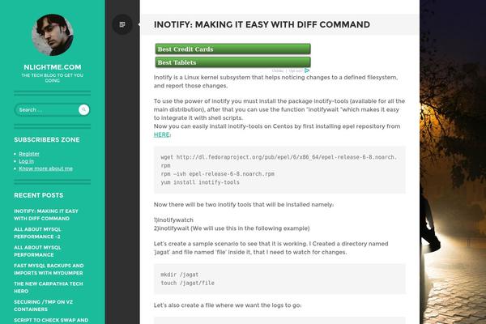Image resolution: width=486 pixels, height=324 pixels.
Task: Click the tagline 'The tech blog to get you going'
Action: click(53, 78)
